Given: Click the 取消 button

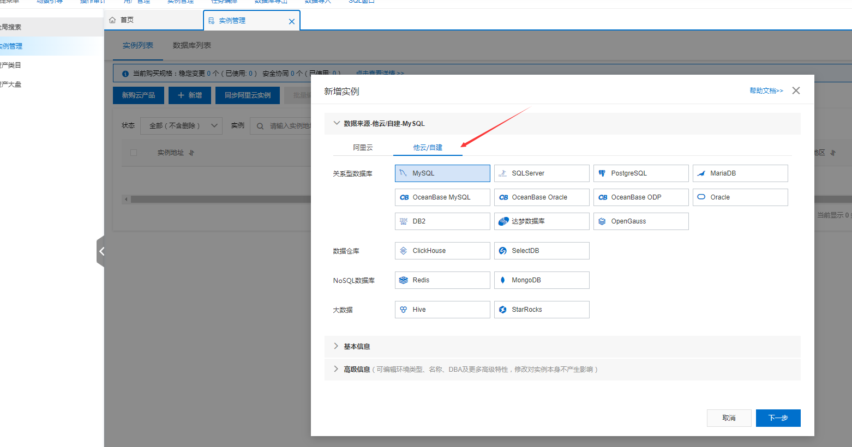Looking at the screenshot, I should [x=729, y=418].
